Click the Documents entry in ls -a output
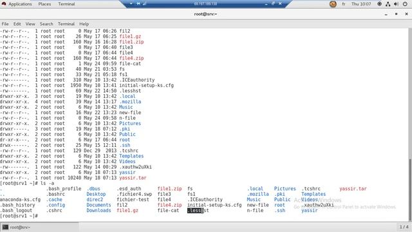412x232 pixels. click(98, 205)
